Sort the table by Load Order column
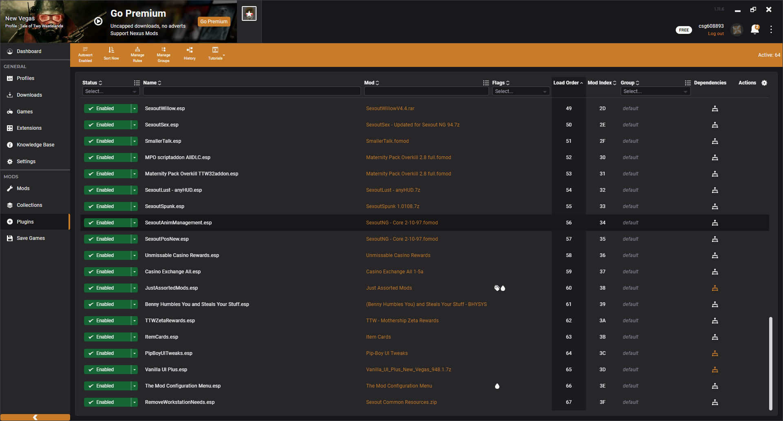Viewport: 783px width, 421px height. (568, 83)
